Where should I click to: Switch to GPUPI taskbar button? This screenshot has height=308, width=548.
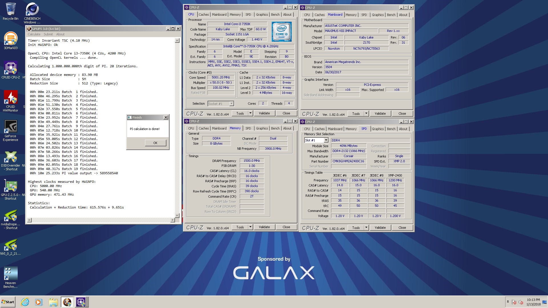coord(67,302)
